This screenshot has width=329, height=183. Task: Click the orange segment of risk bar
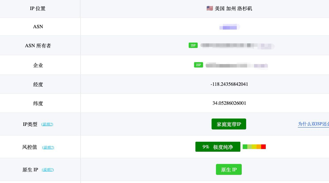pos(259,147)
